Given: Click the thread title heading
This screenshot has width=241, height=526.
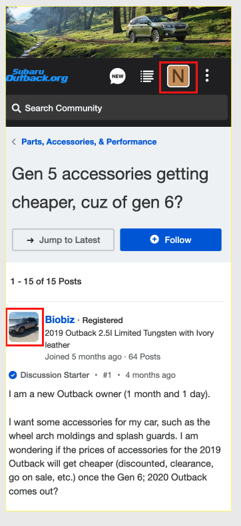Looking at the screenshot, I should (110, 188).
